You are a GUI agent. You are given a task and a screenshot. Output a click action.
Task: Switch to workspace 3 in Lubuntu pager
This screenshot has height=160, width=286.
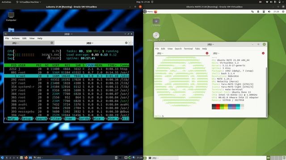click(x=14, y=158)
